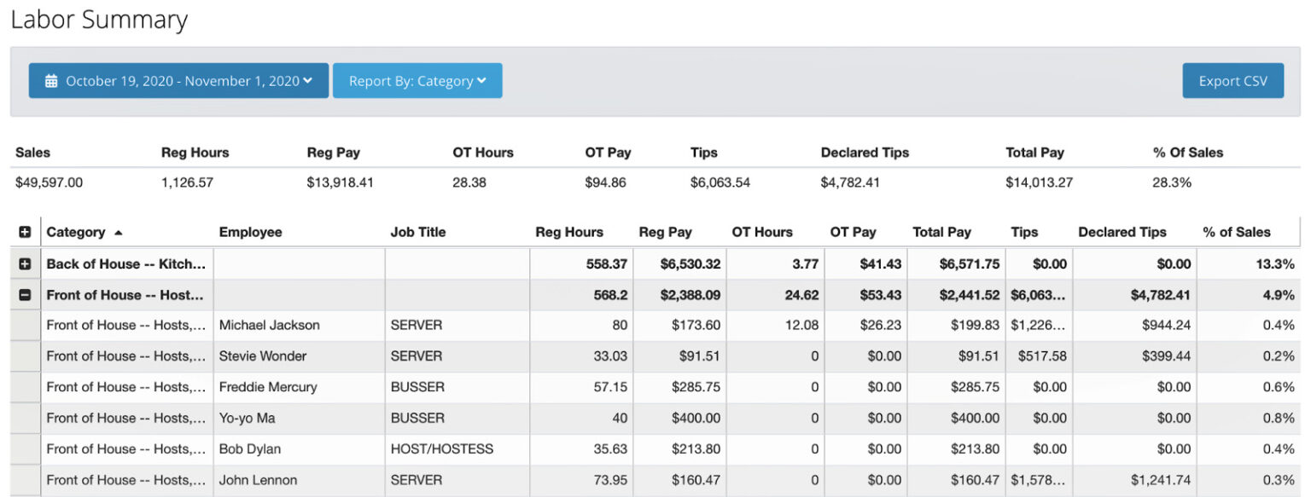This screenshot has width=1311, height=497.
Task: Sort the table by Reg Hours
Action: (568, 231)
